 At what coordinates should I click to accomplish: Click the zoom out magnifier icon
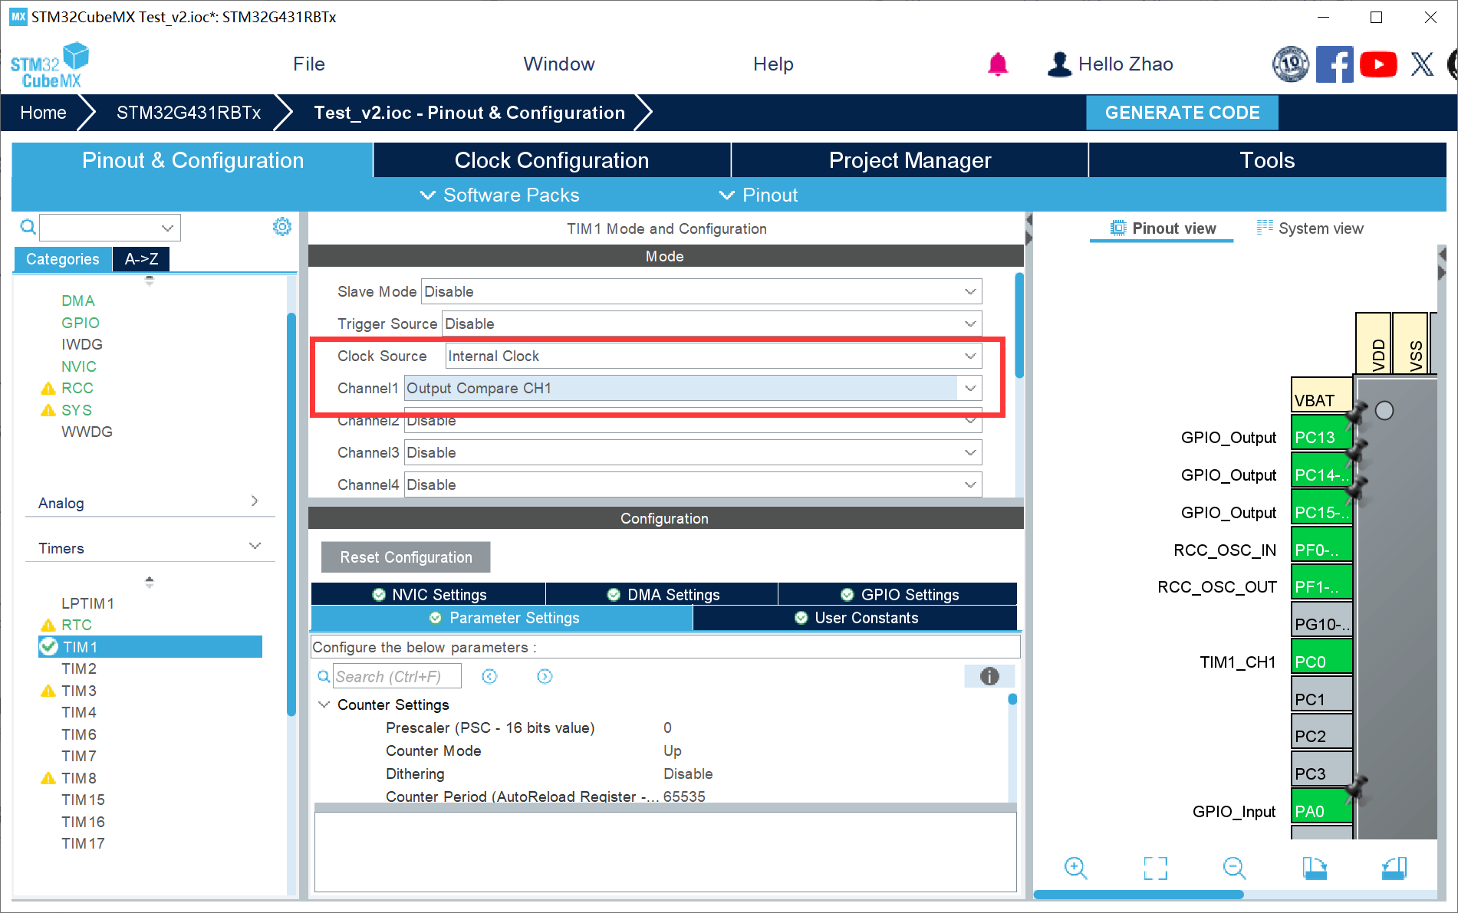(x=1234, y=868)
